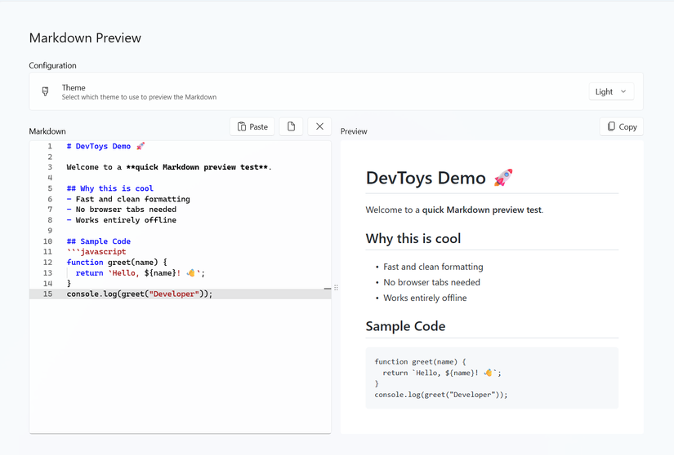Click preview bullet "No browser tabs needed"
Image resolution: width=674 pixels, height=455 pixels.
click(431, 282)
